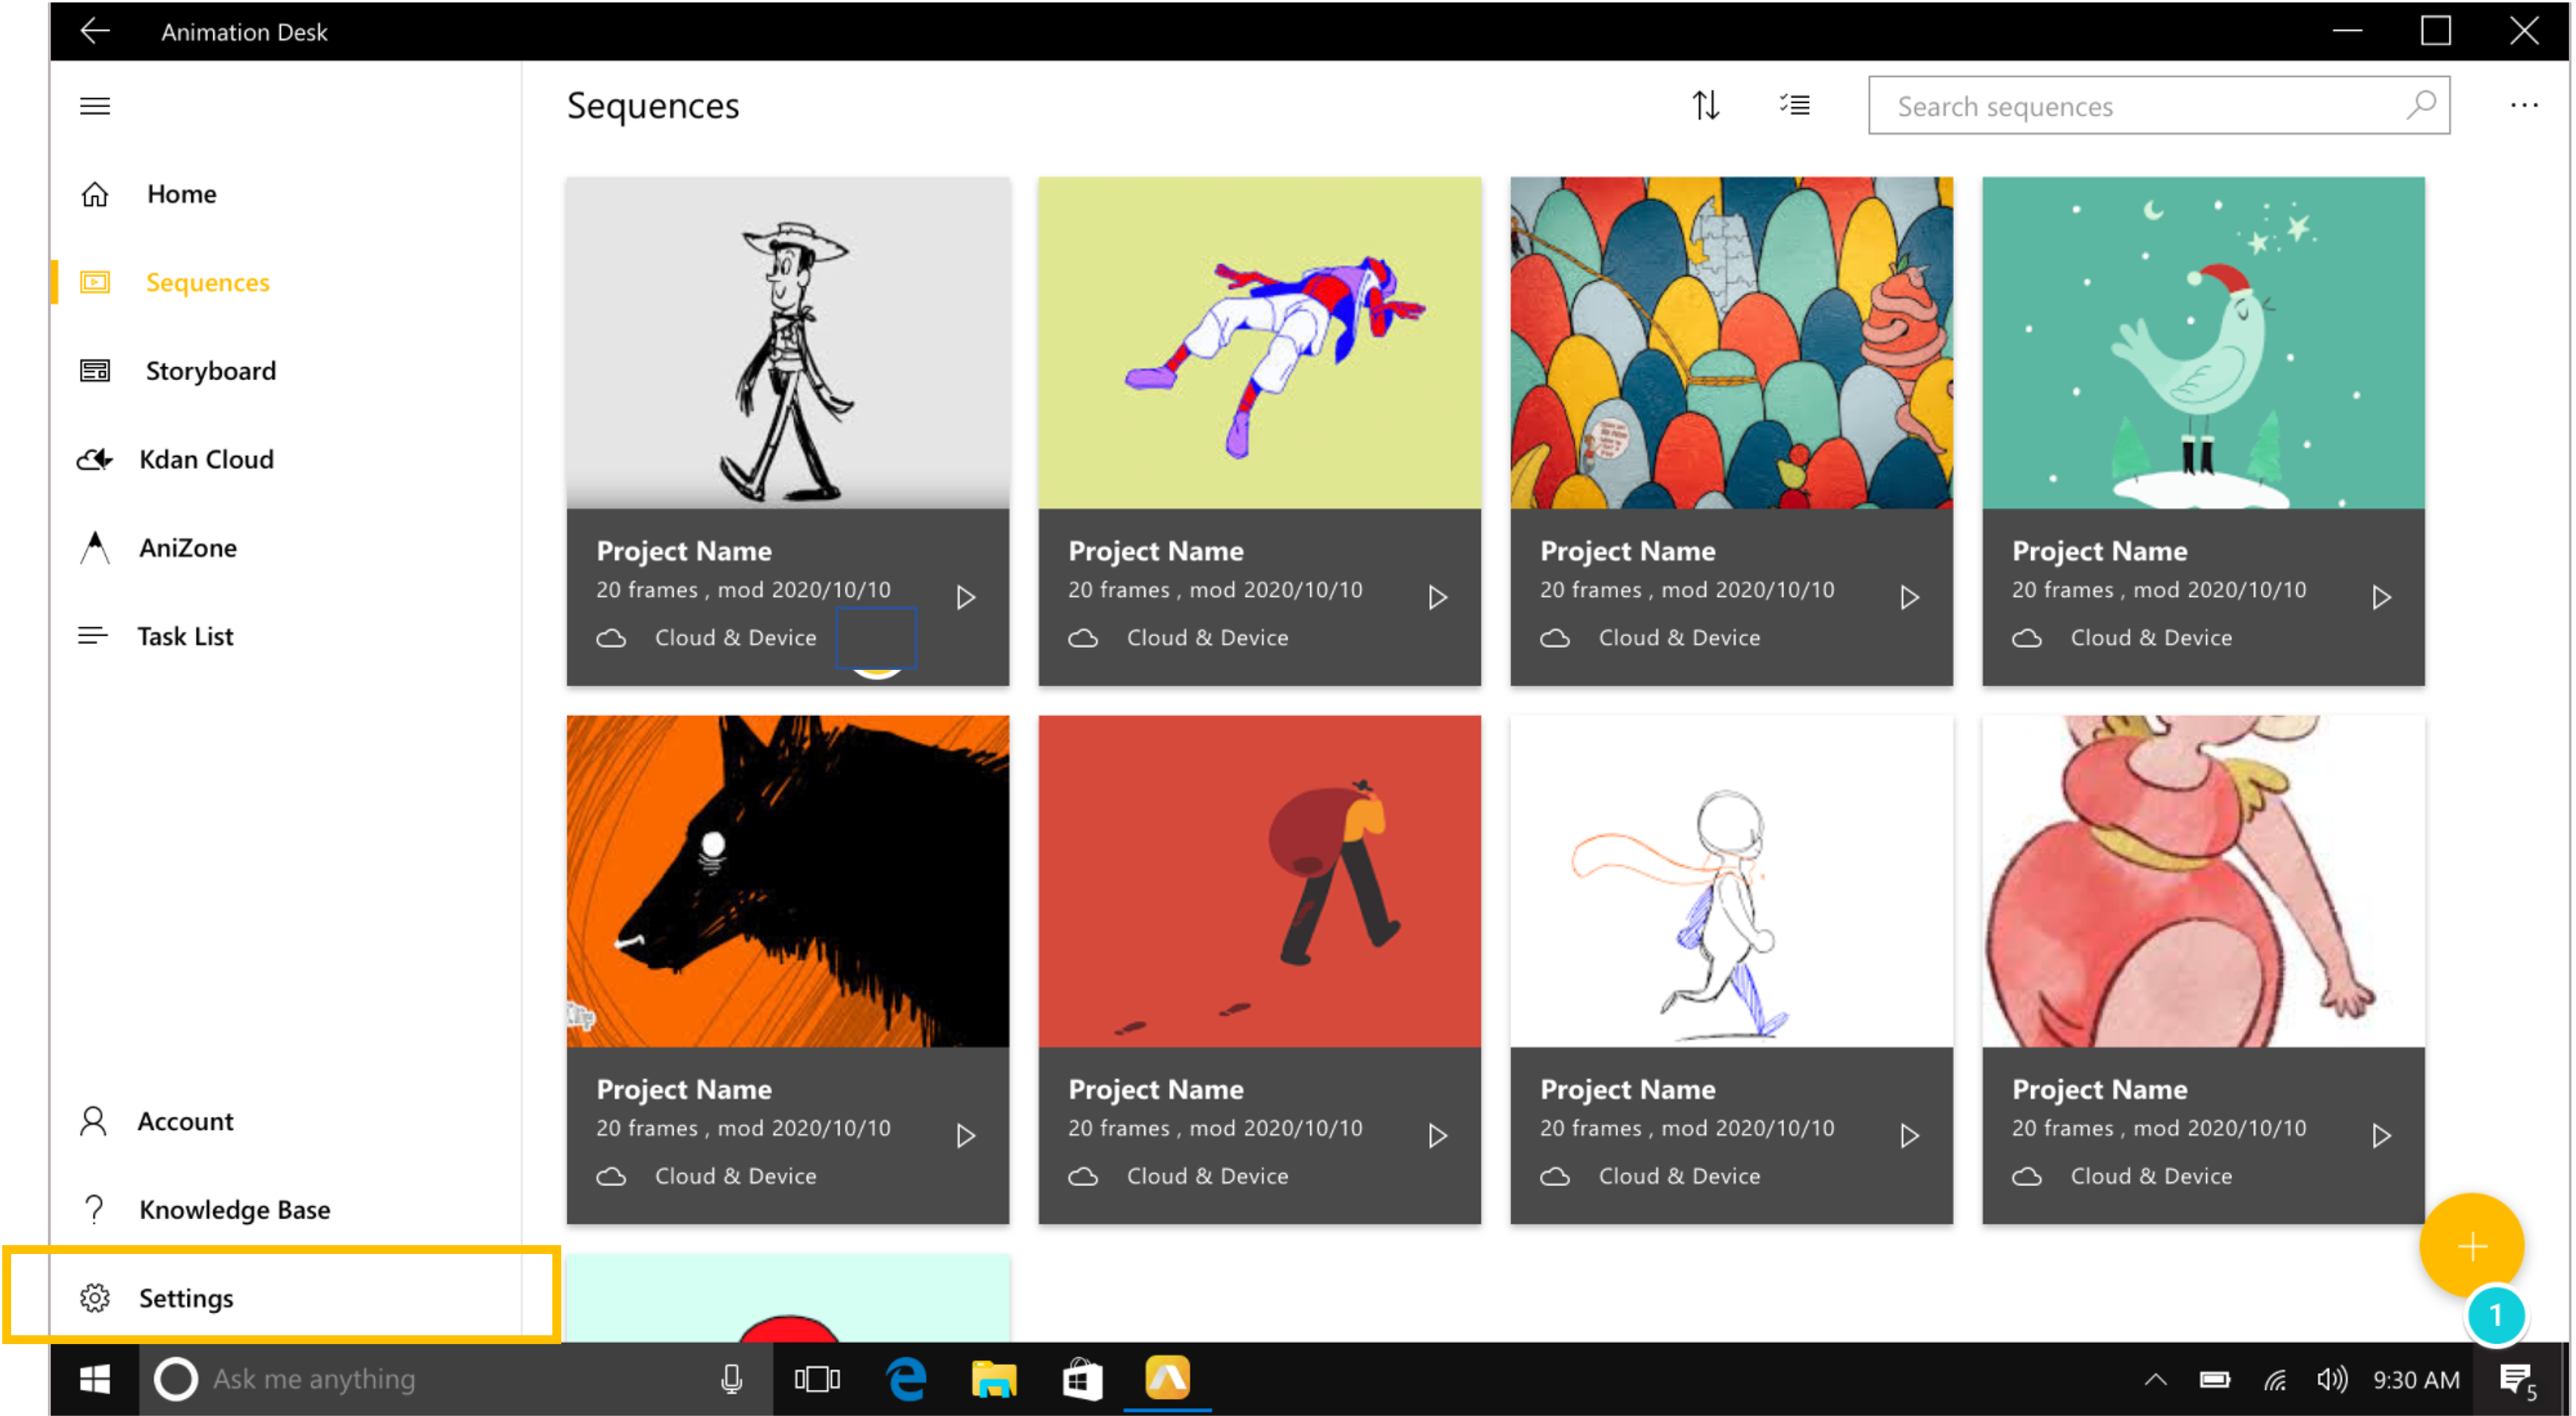Click the taskbar microphone icon
The image size is (2576, 1416).
pos(731,1379)
